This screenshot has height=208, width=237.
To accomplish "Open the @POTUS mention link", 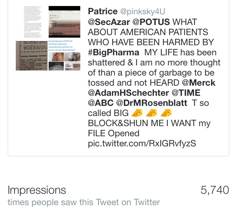I will click(x=151, y=22).
